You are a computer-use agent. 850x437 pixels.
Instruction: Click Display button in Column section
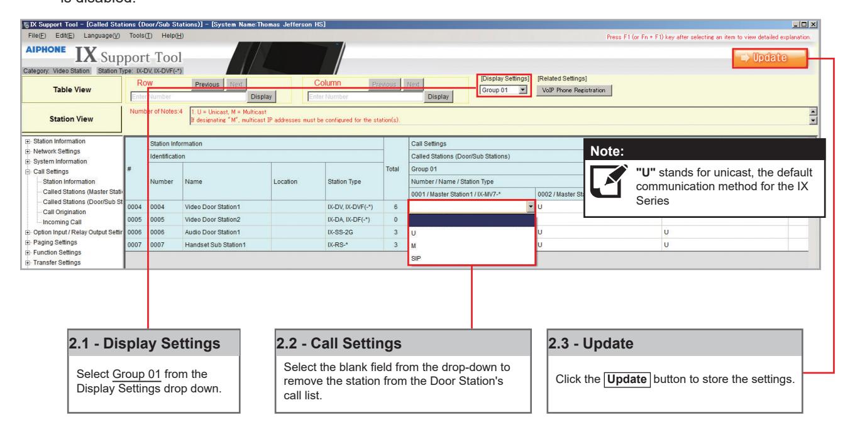[438, 97]
